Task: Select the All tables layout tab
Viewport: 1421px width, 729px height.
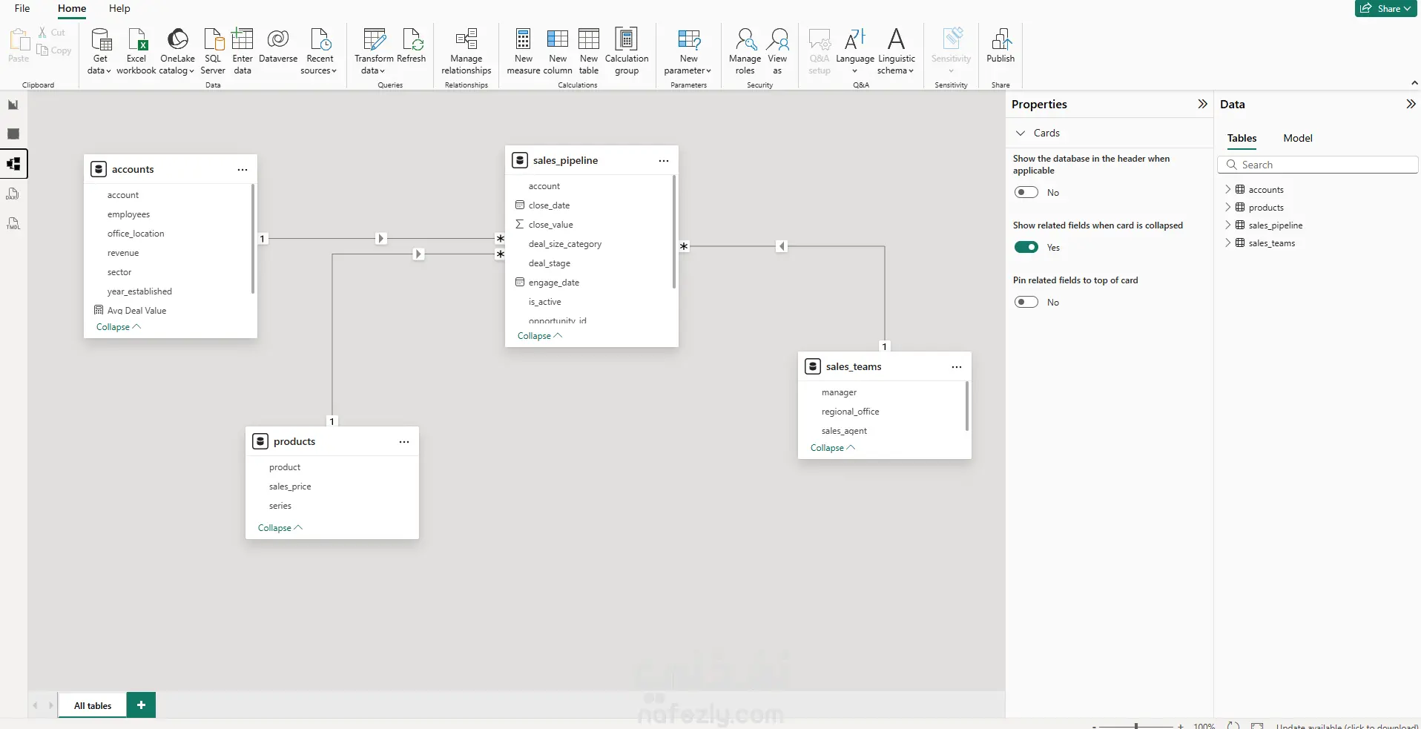Action: 93,706
